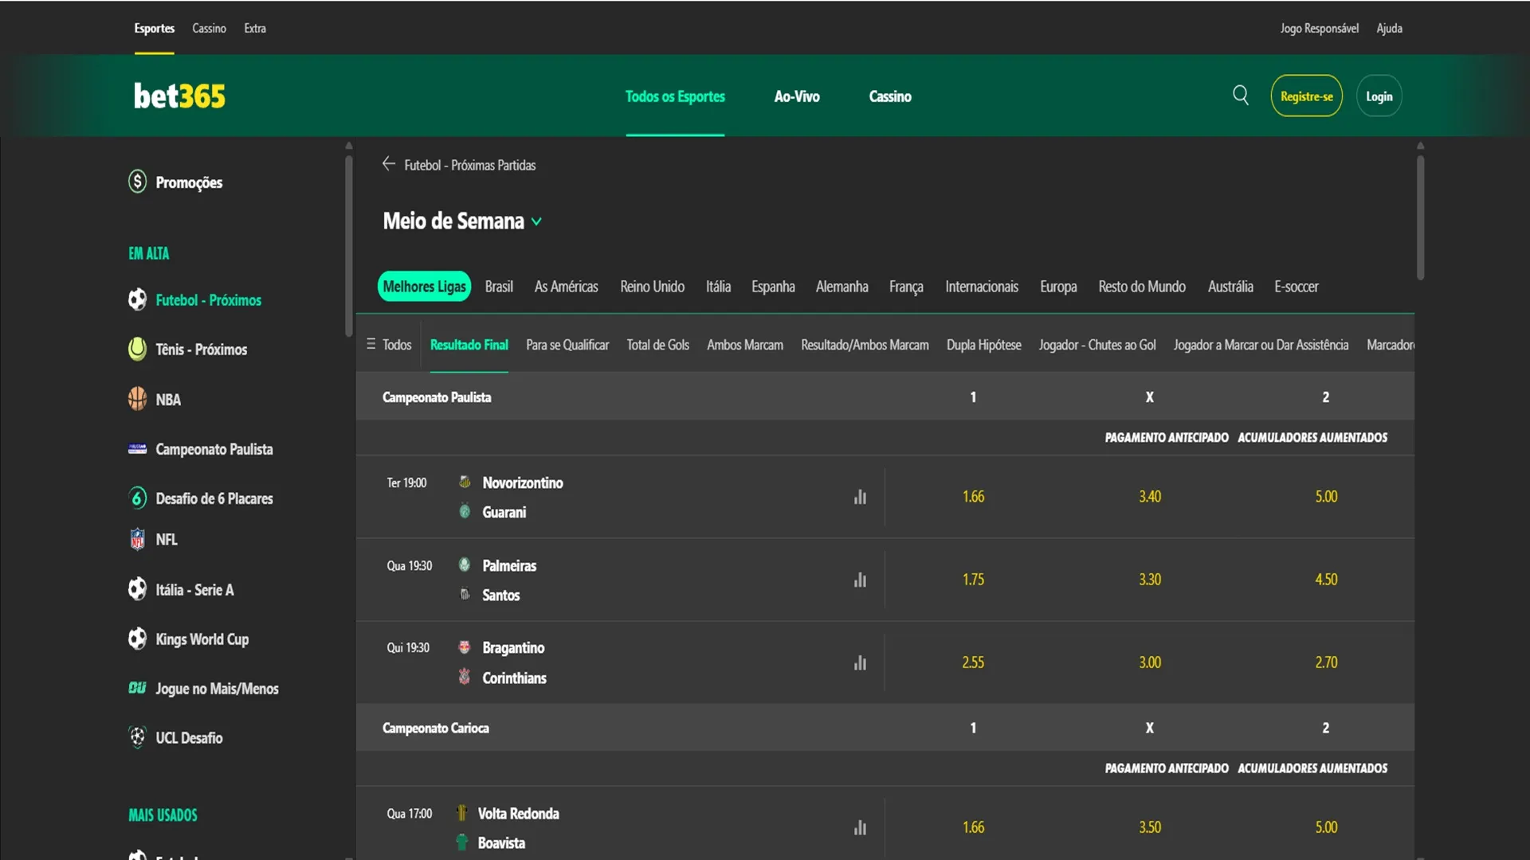Switch to the Ao-Vivo tab

pos(796,96)
